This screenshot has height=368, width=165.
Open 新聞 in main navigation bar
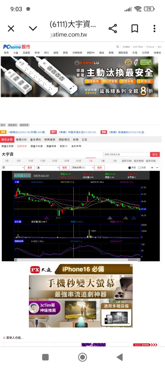point(37,53)
